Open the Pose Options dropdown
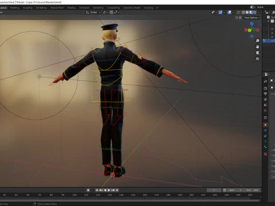275x206 pixels. tap(252, 18)
